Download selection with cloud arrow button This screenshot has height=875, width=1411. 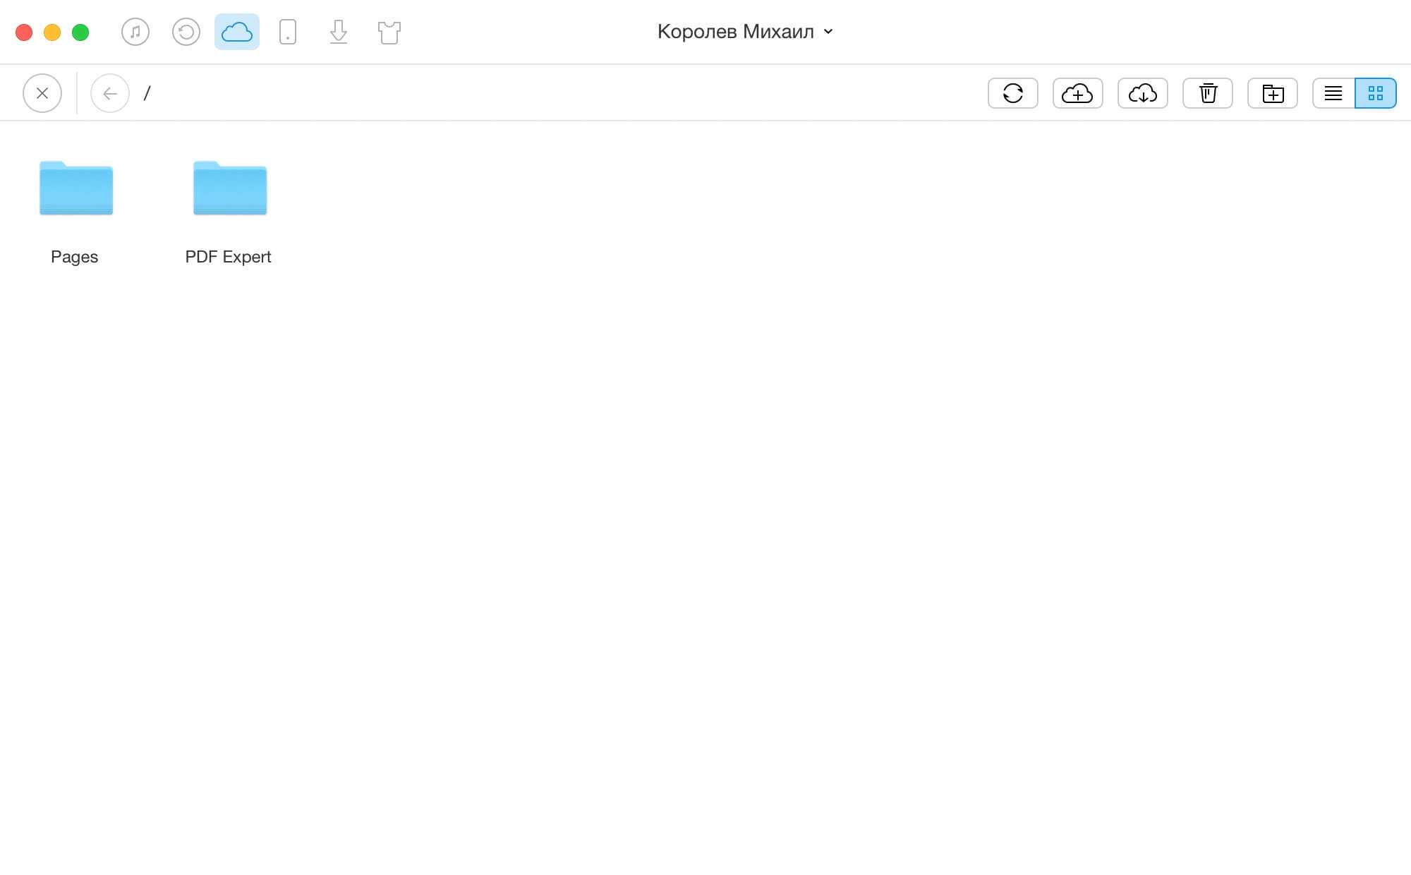point(1142,93)
